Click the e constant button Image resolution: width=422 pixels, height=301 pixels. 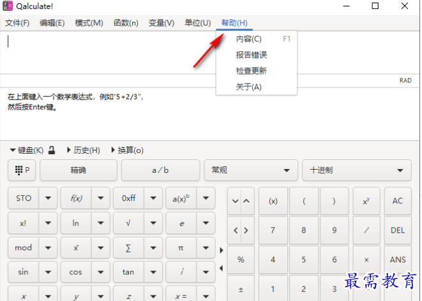pyautogui.click(x=181, y=223)
